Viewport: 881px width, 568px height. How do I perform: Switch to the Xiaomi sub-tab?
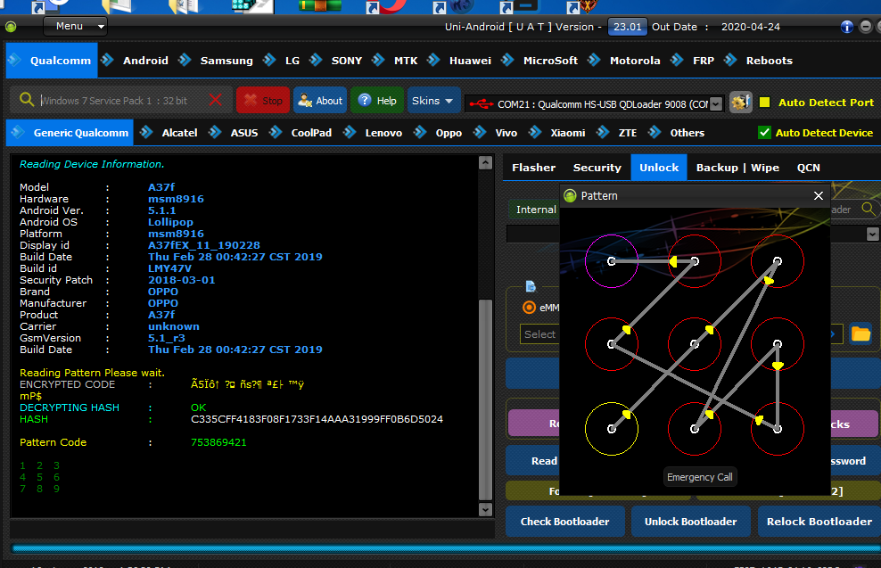click(x=567, y=133)
